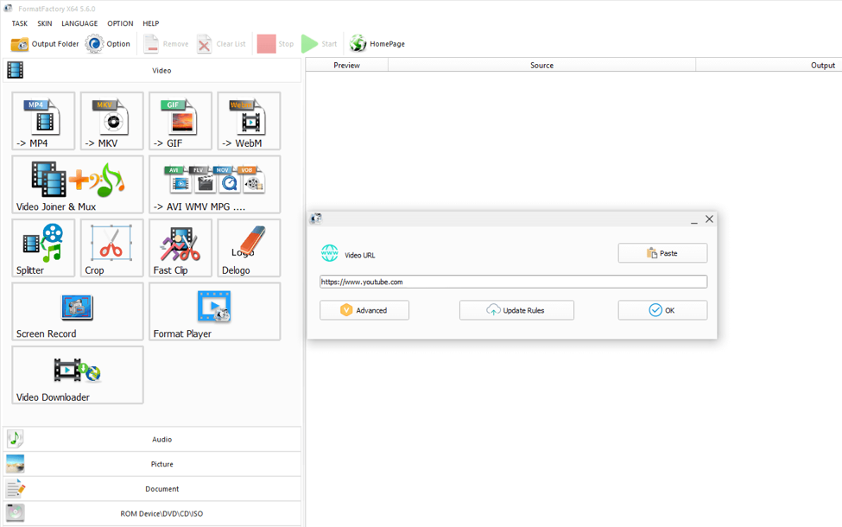Viewport: 842px width, 527px height.
Task: Focus the video URL text field
Action: click(x=513, y=282)
